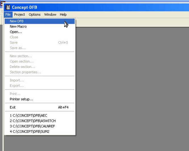Open the Options menu
This screenshot has width=189, height=151.
click(x=35, y=14)
